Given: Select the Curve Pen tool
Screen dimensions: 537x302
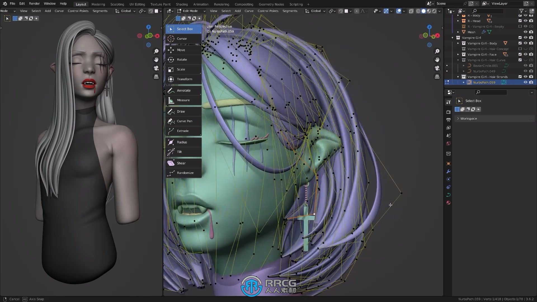Looking at the screenshot, I should coord(184,121).
